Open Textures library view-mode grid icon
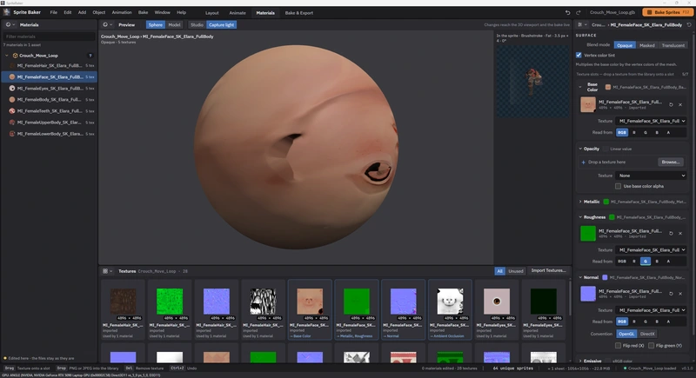 pyautogui.click(x=105, y=271)
